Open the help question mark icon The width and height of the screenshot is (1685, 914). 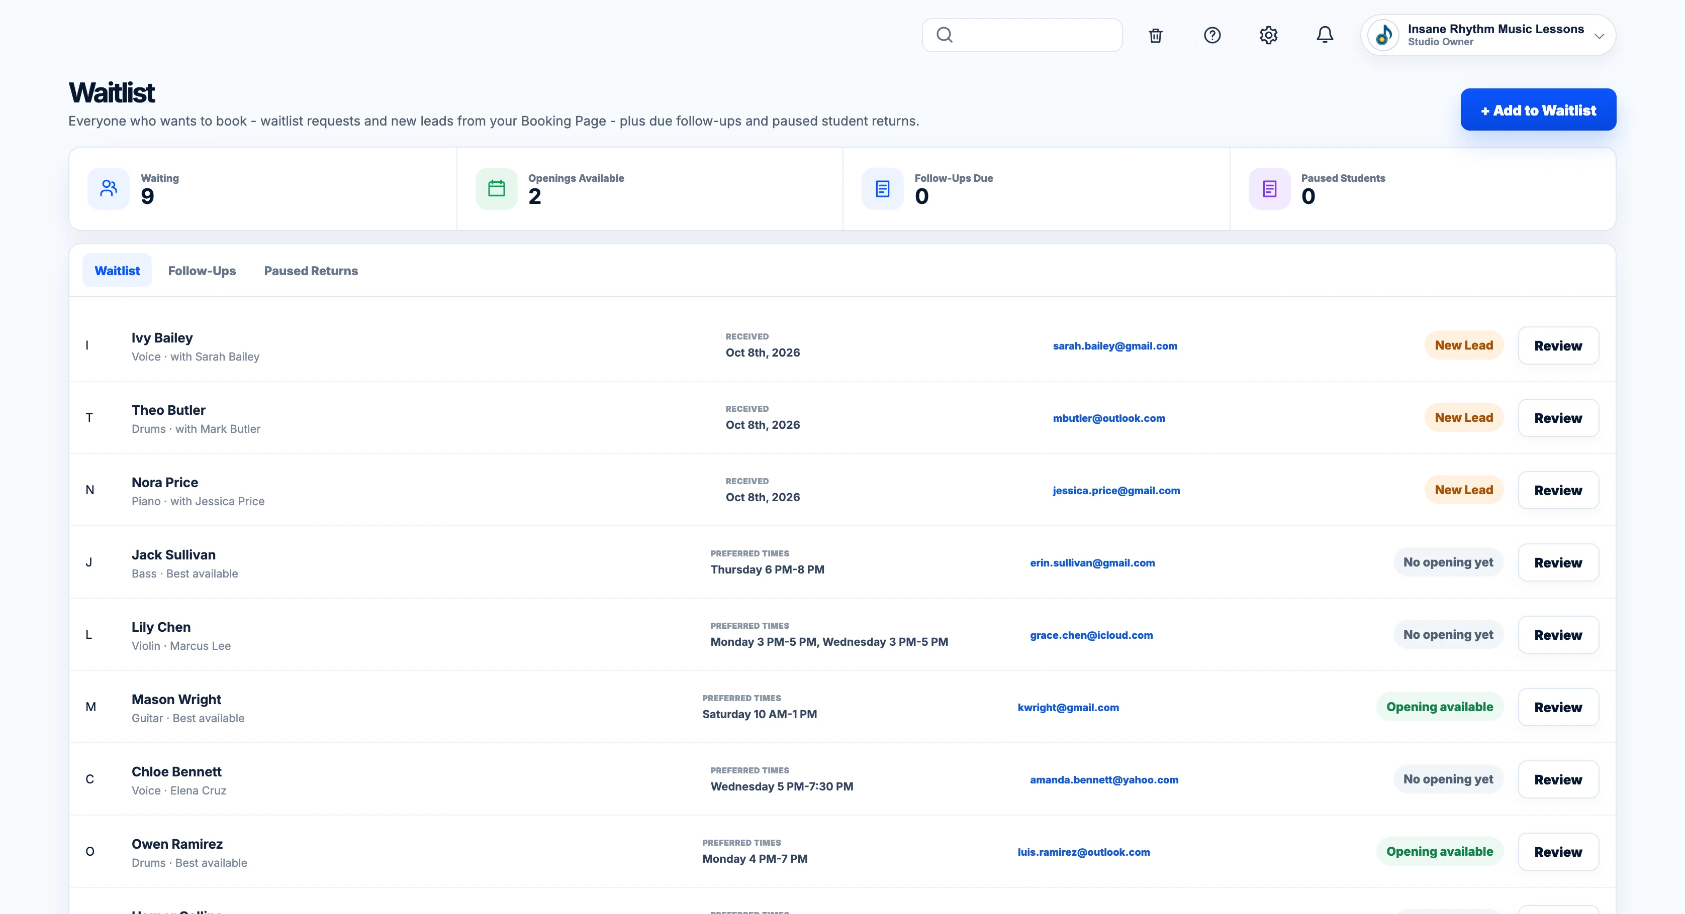(1212, 35)
